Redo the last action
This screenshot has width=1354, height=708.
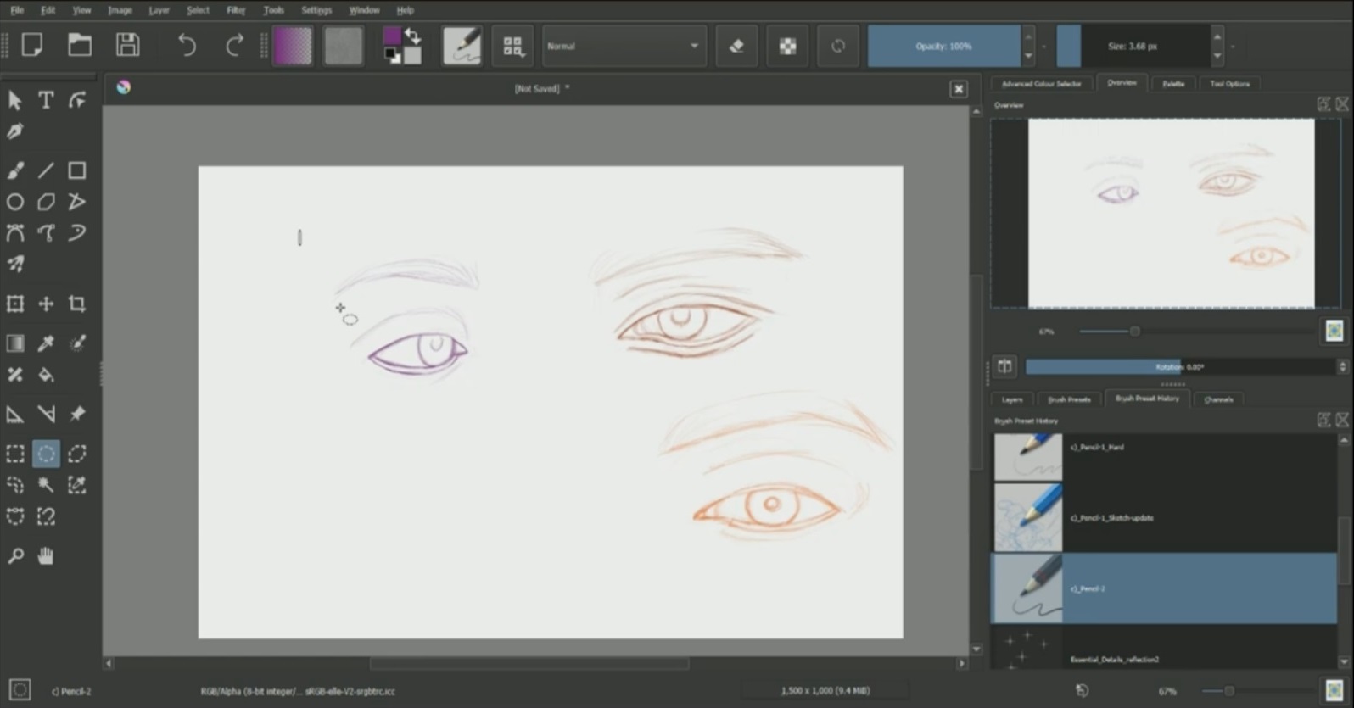point(234,45)
